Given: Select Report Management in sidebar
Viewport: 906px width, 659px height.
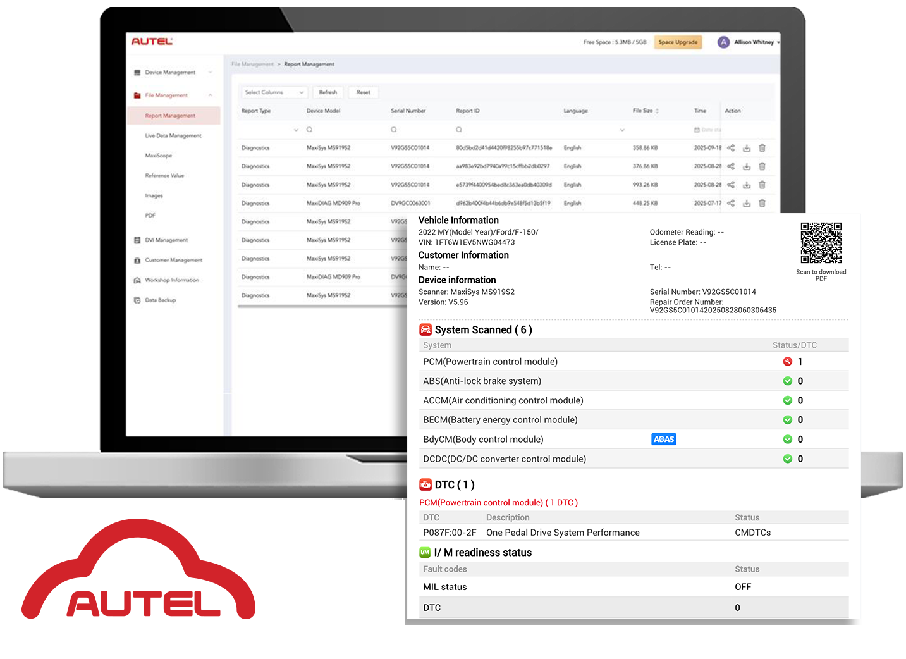Looking at the screenshot, I should pos(174,116).
